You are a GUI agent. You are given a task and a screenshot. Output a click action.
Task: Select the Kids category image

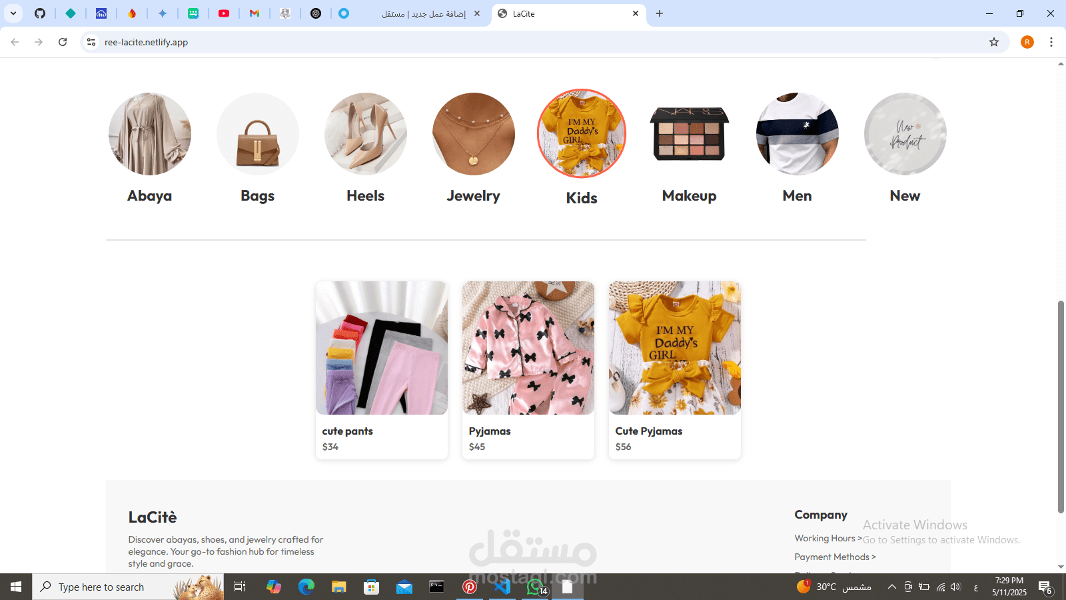pos(582,134)
